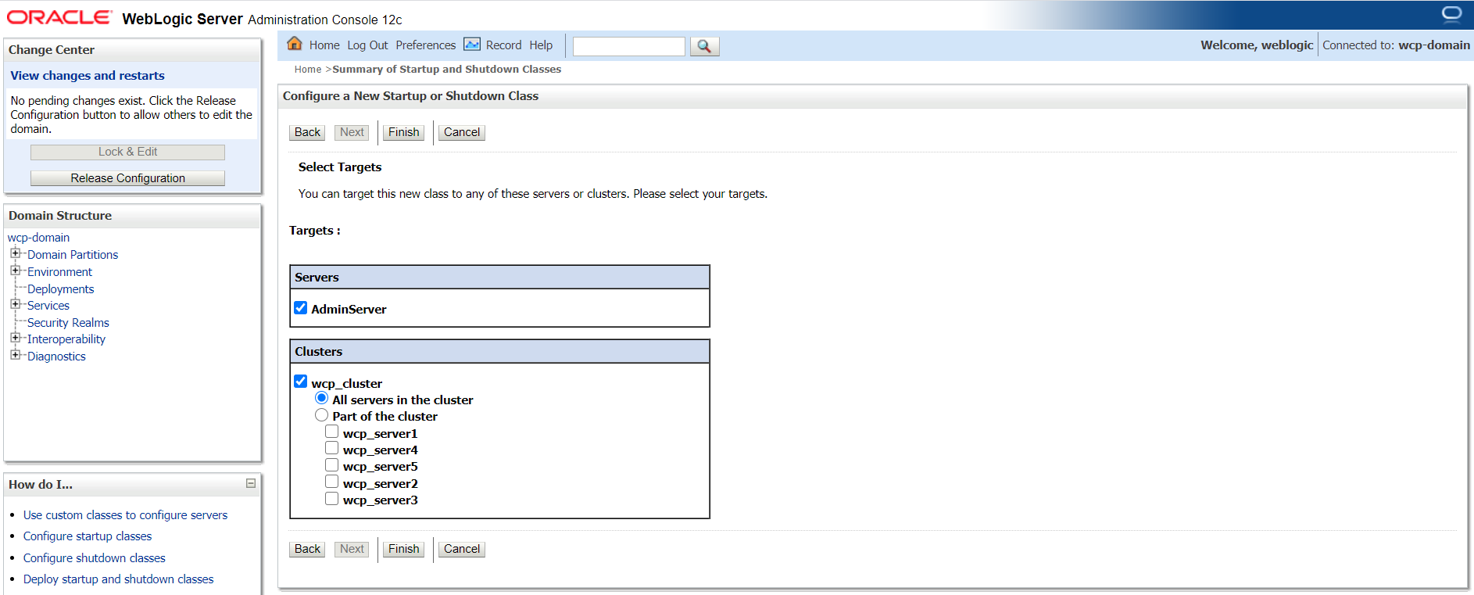
Task: Open the Home toolbar link
Action: coord(324,45)
